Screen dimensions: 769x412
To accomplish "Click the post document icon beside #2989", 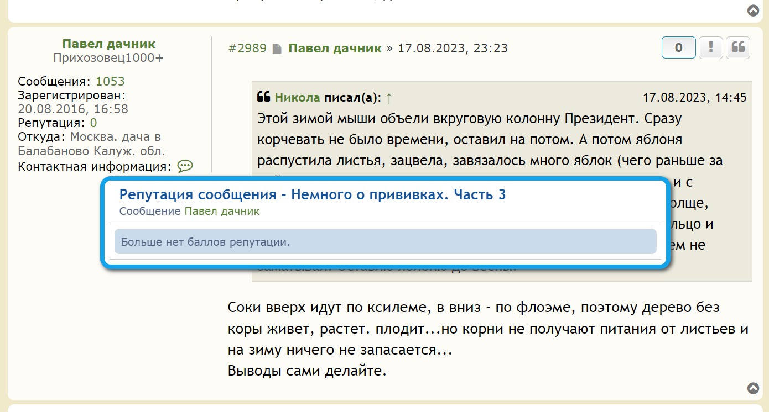I will tap(277, 49).
